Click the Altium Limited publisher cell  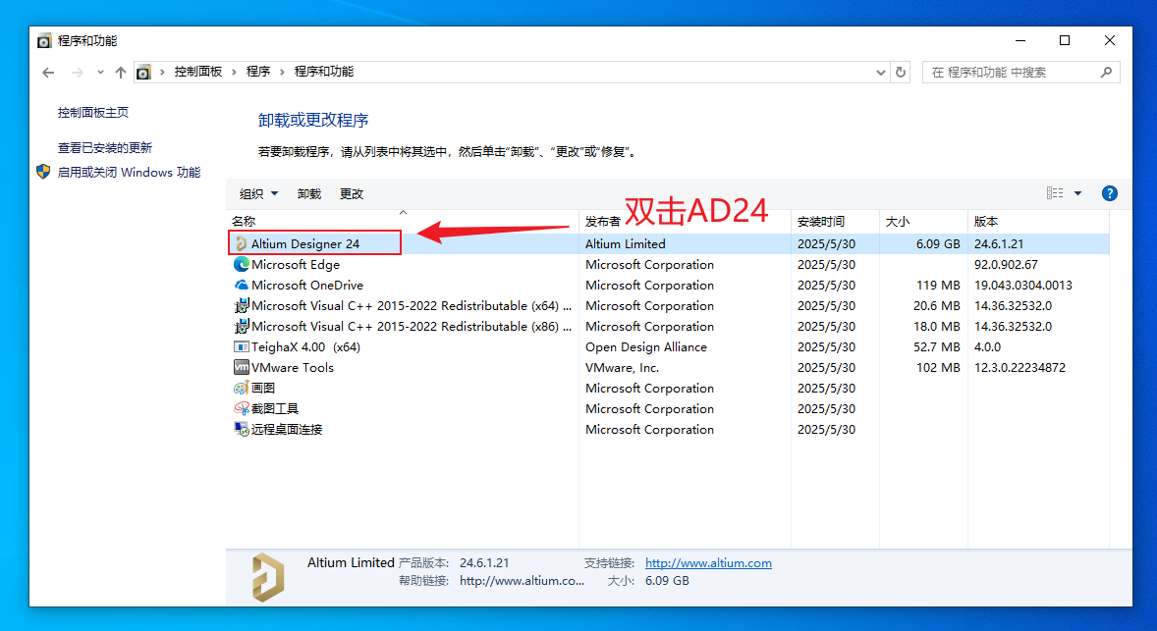point(625,243)
